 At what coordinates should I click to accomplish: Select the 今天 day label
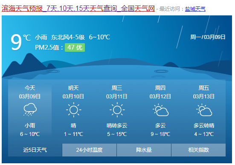click(x=30, y=88)
